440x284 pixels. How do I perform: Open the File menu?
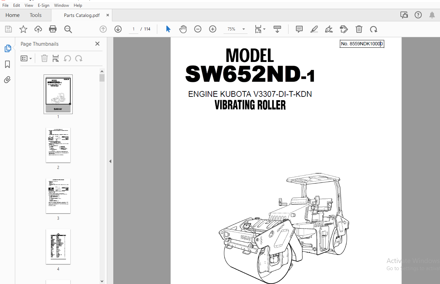click(5, 5)
